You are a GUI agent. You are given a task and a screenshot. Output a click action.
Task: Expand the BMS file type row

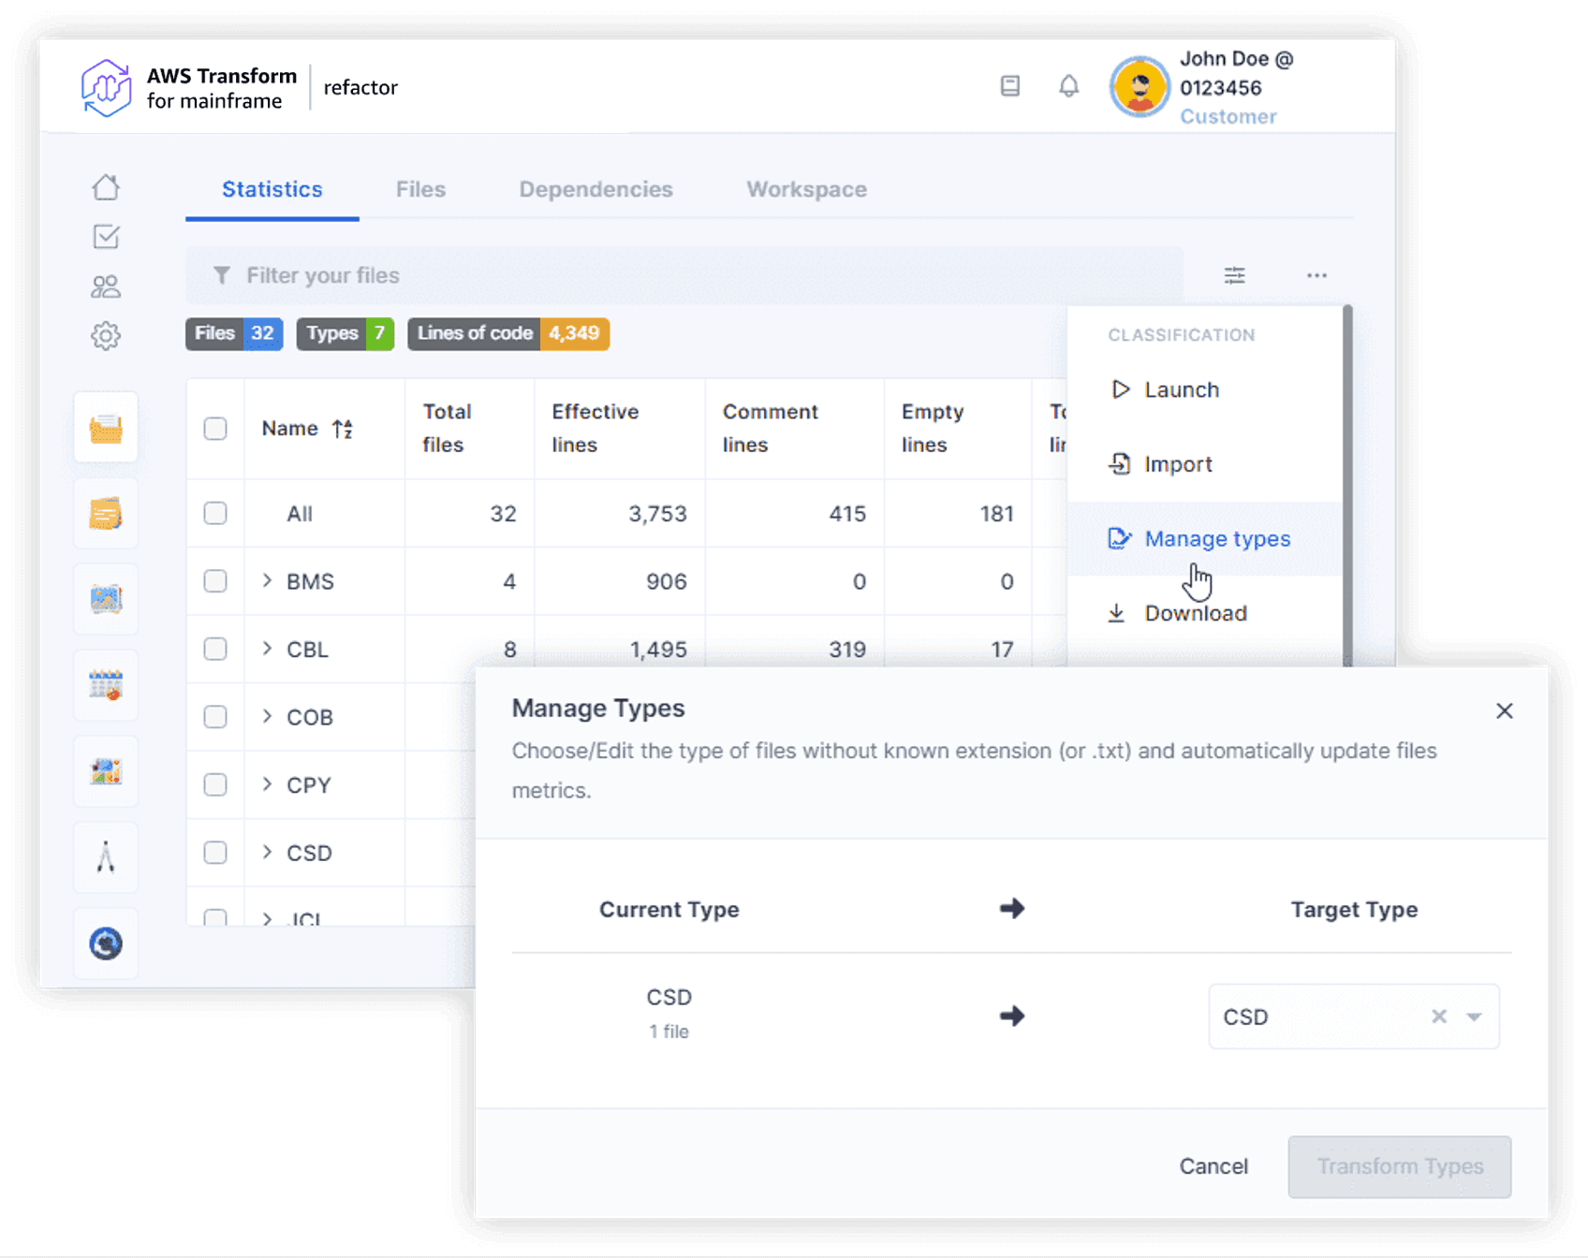click(x=266, y=581)
